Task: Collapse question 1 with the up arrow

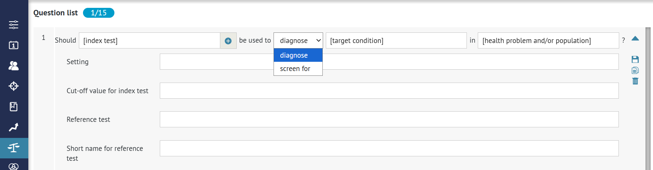Action: (635, 39)
